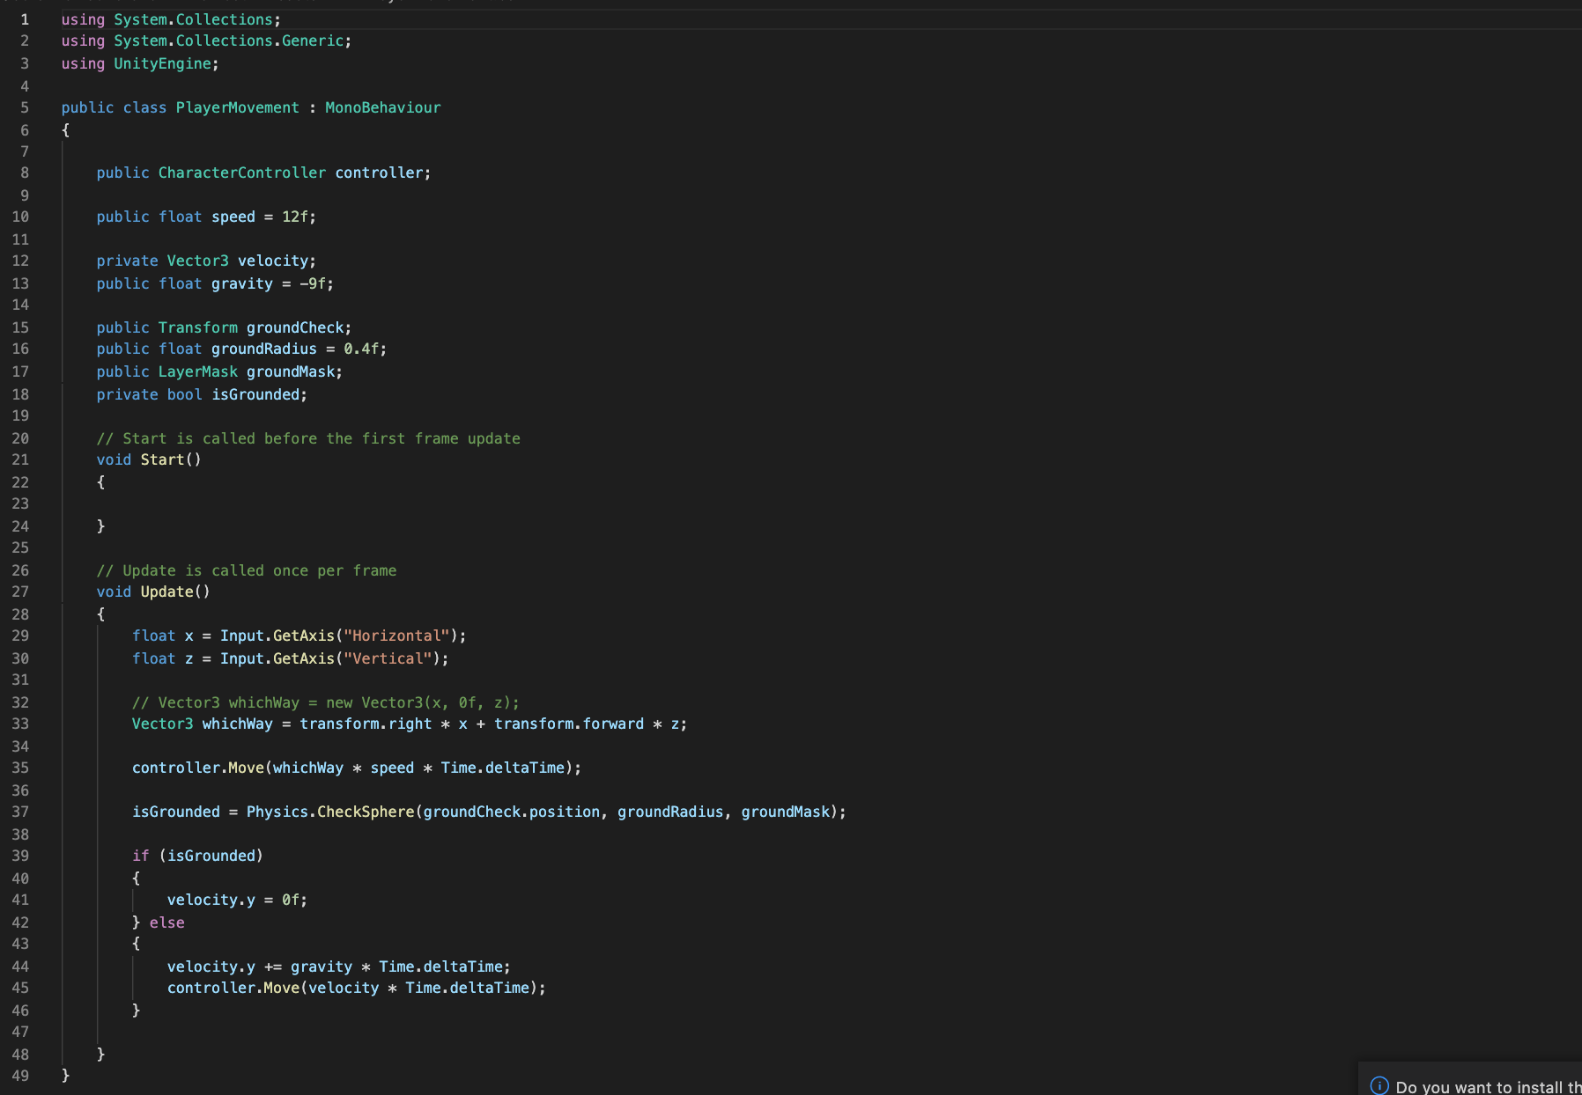Screen dimensions: 1582x1095
Task: Click the Transform type on line 15
Action: point(198,327)
